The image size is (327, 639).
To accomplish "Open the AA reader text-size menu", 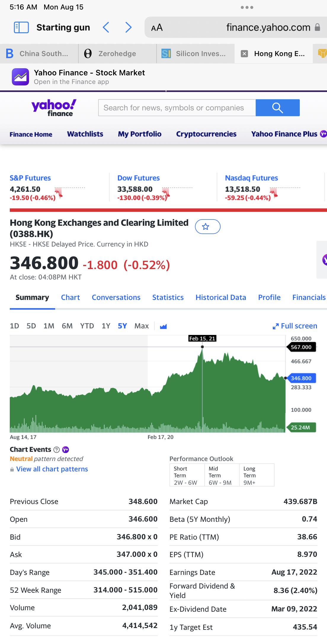I will (157, 28).
